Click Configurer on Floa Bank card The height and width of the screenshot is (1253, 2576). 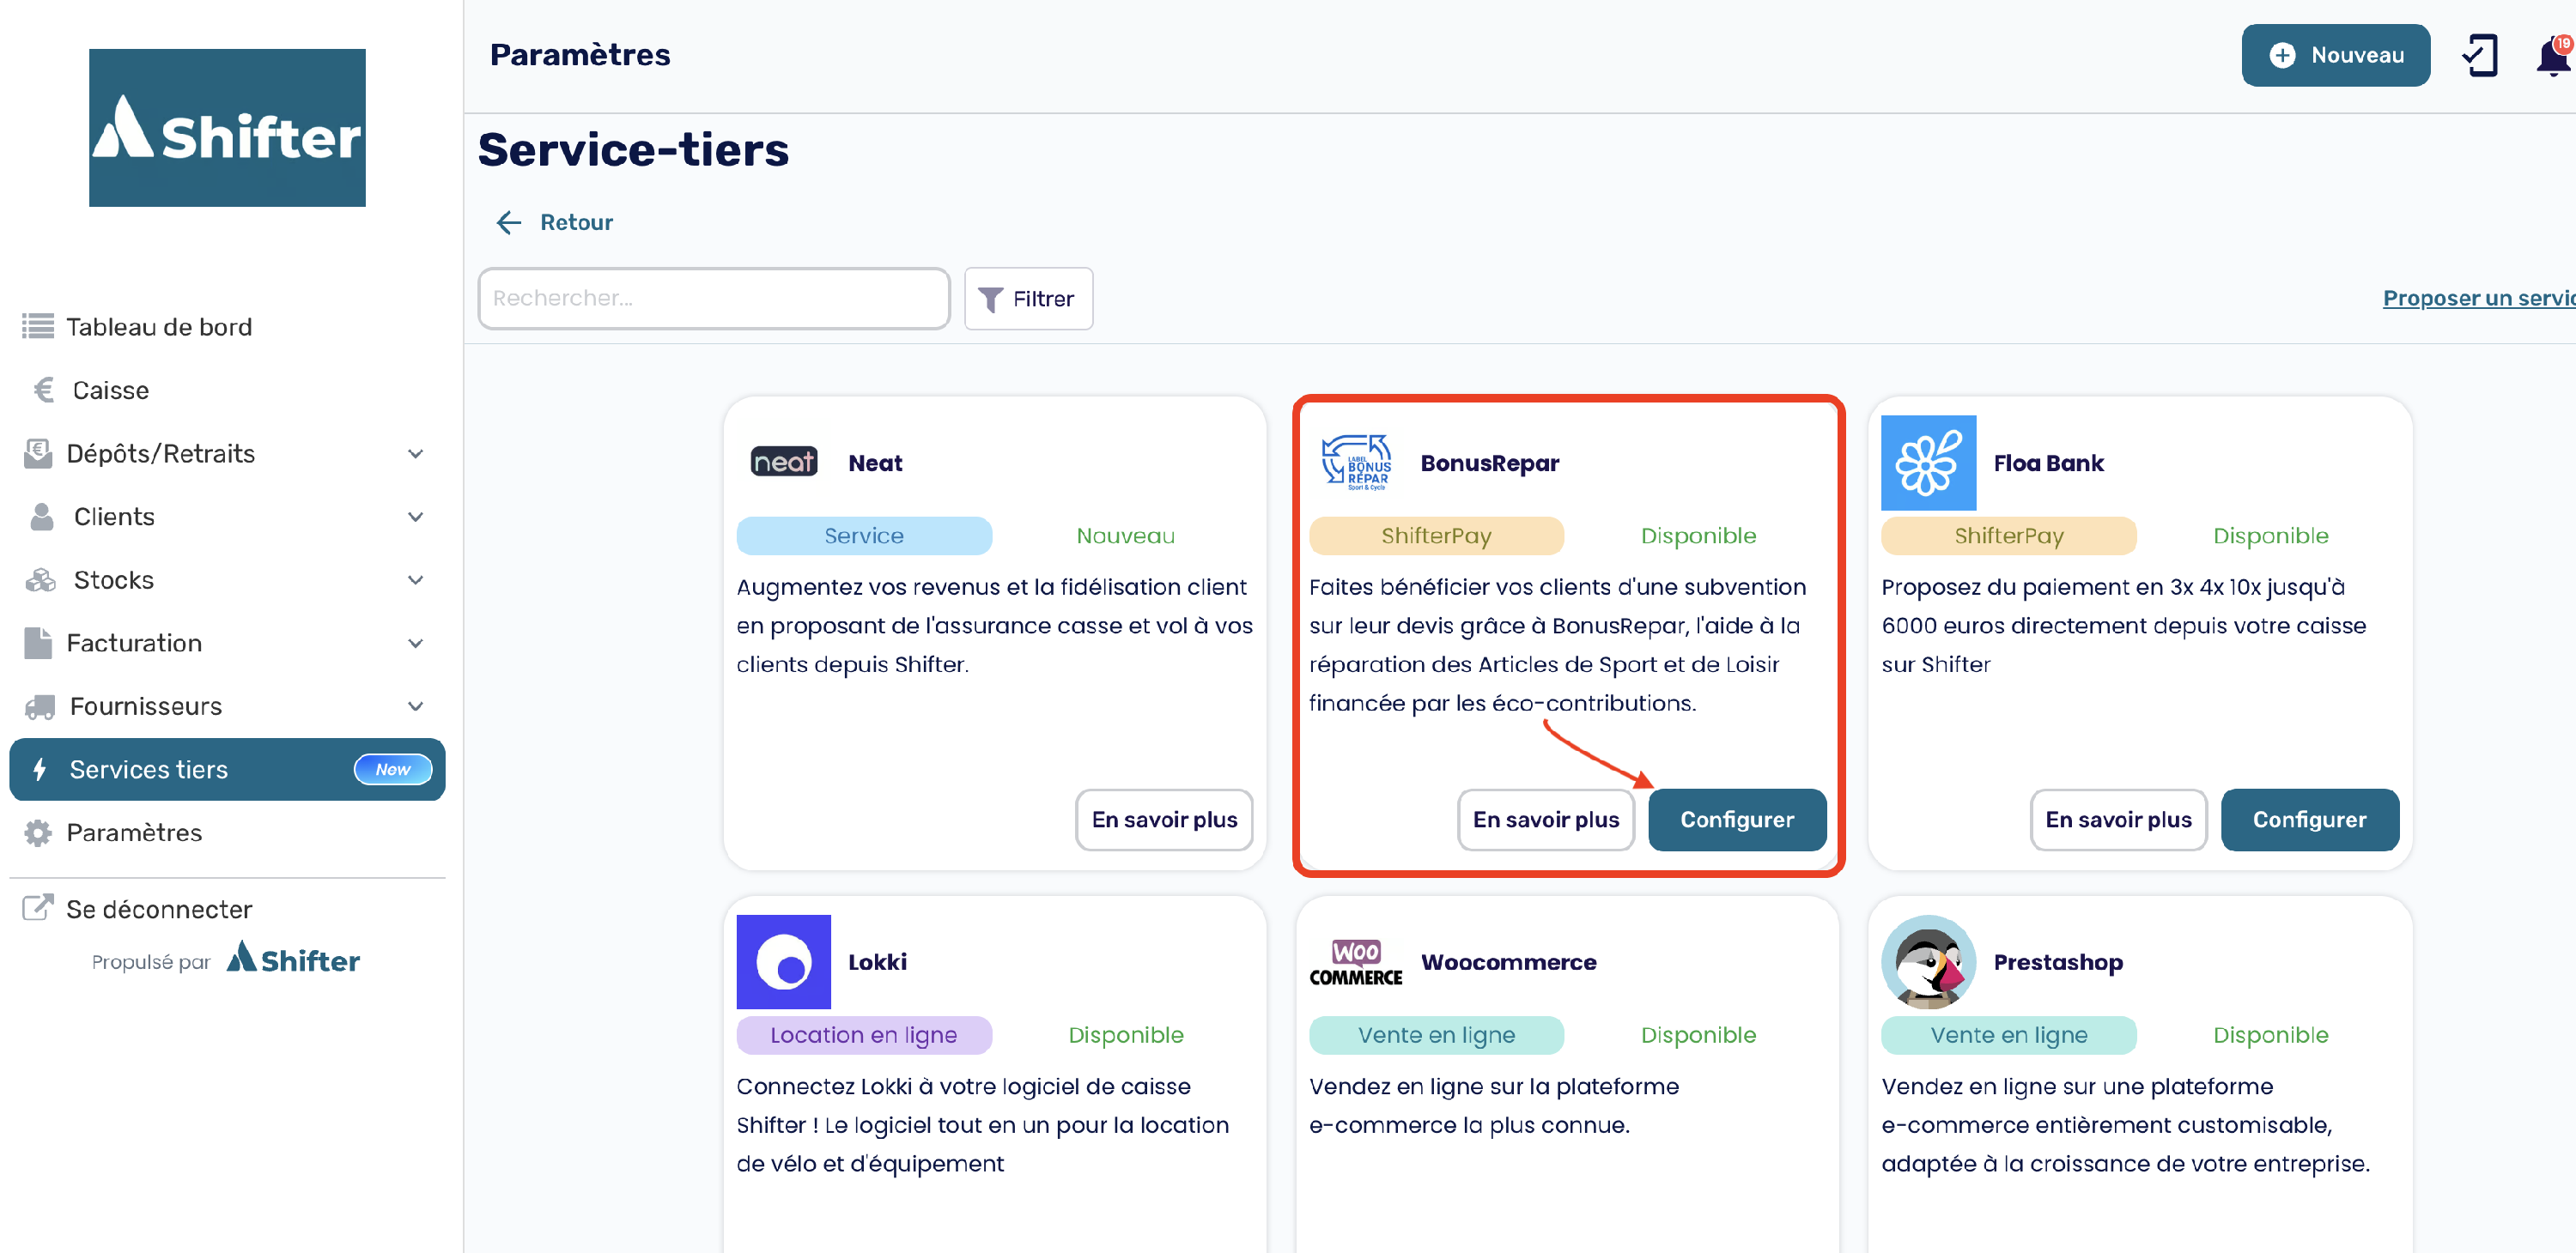[2309, 820]
